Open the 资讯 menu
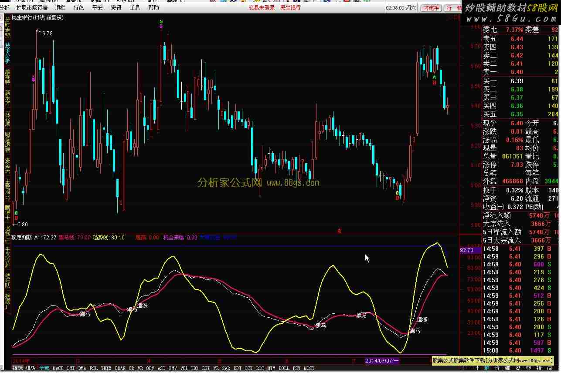561x373 pixels. tap(116, 8)
